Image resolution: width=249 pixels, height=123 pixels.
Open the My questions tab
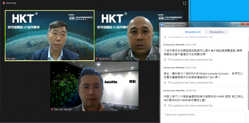(217, 32)
